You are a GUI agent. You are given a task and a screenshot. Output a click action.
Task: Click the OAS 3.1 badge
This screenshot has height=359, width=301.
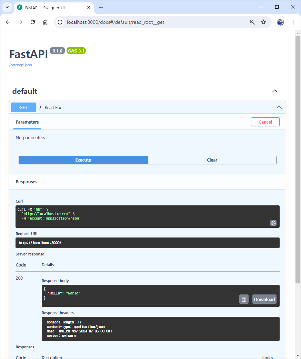click(x=76, y=51)
